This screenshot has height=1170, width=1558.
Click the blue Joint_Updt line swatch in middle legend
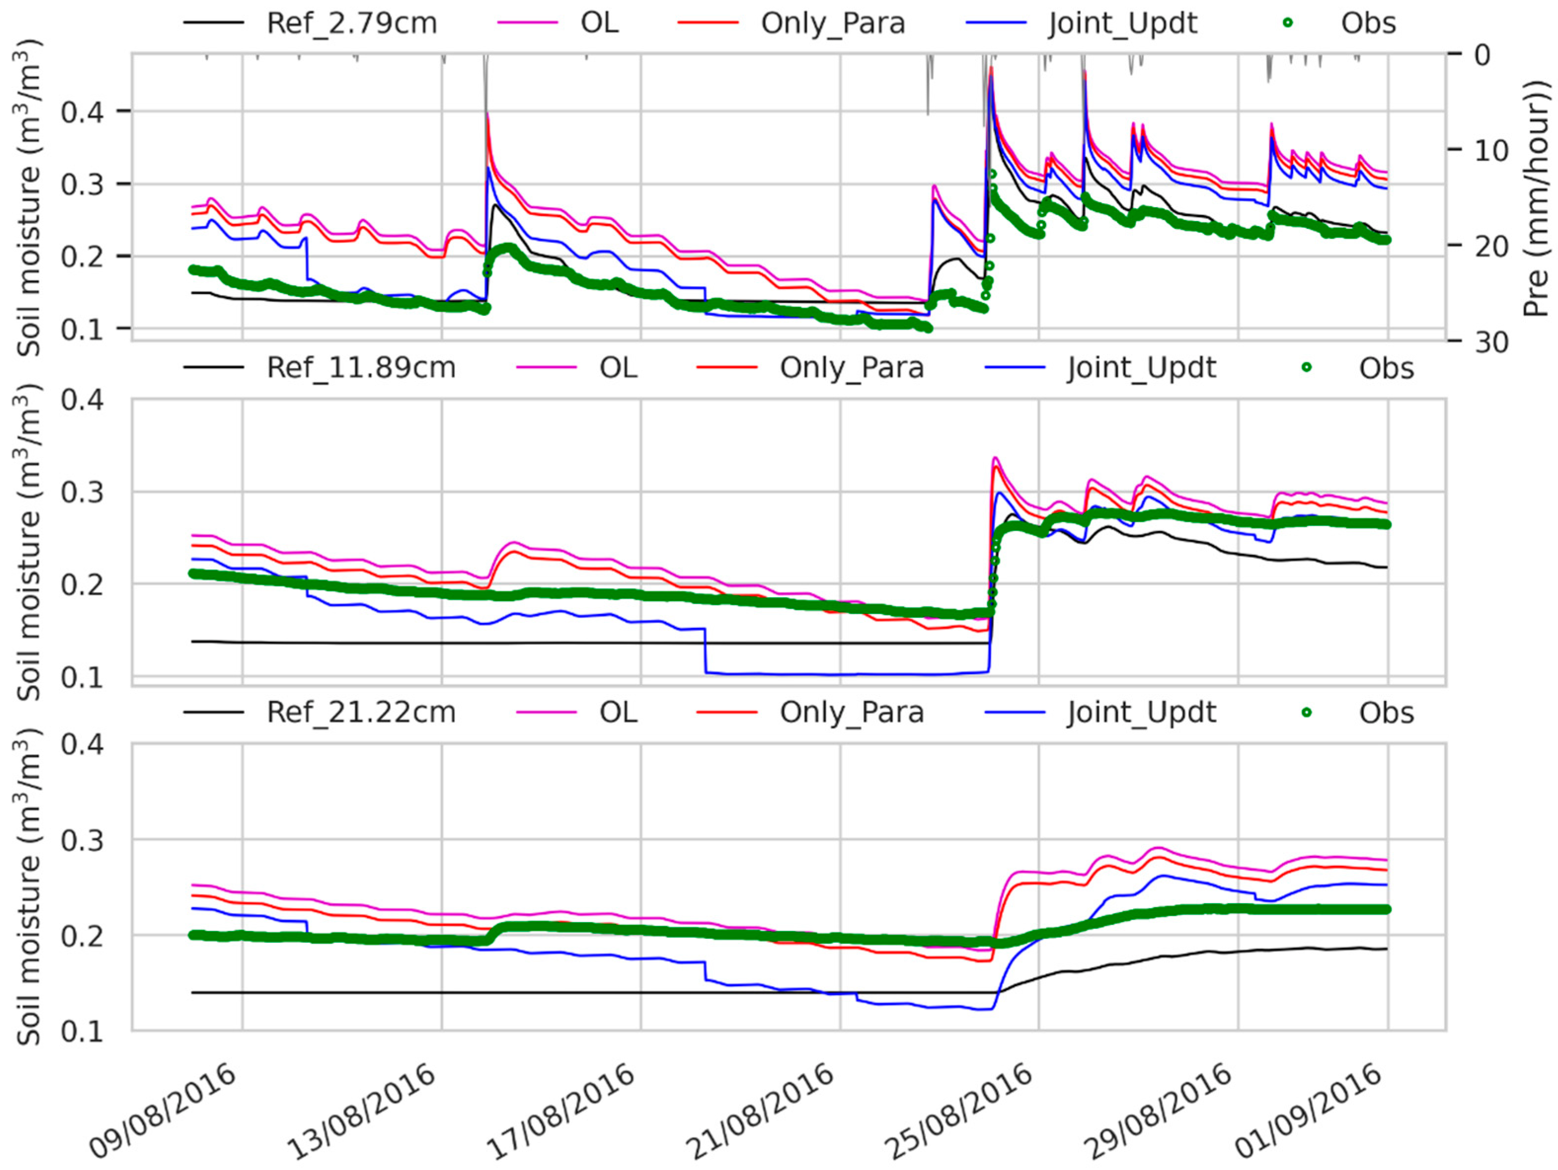1015,367
